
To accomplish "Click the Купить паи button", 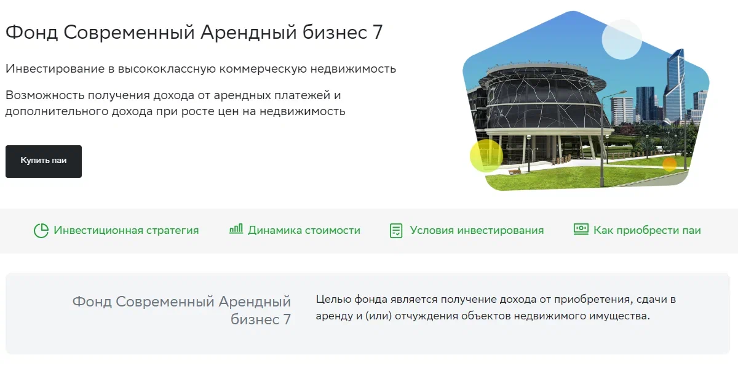I will [43, 161].
